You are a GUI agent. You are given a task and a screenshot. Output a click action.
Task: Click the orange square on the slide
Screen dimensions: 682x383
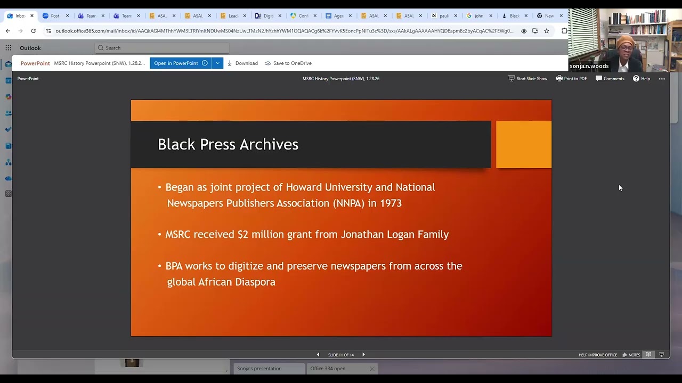[x=524, y=145]
